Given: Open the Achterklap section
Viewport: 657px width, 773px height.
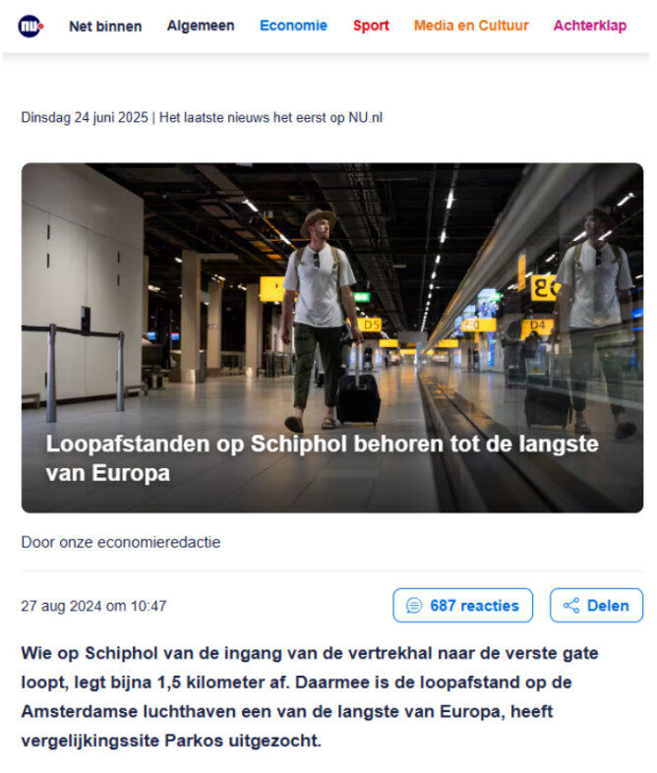Looking at the screenshot, I should (x=590, y=26).
